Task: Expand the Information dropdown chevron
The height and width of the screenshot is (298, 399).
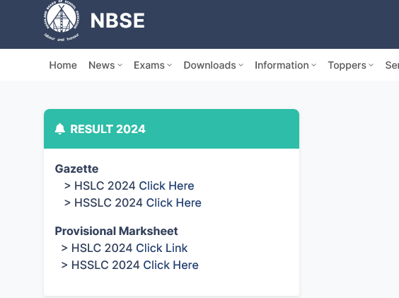Action: pyautogui.click(x=314, y=65)
